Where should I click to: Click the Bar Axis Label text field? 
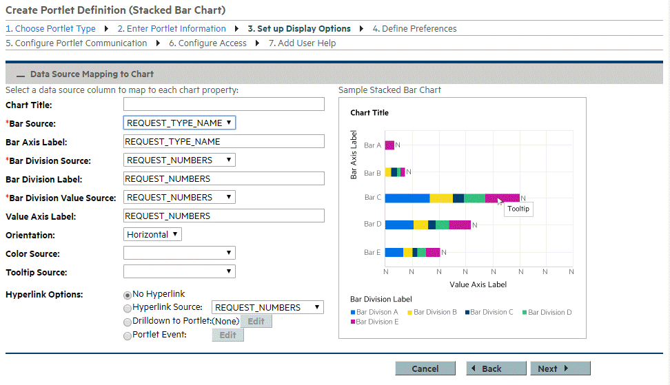[x=223, y=141]
